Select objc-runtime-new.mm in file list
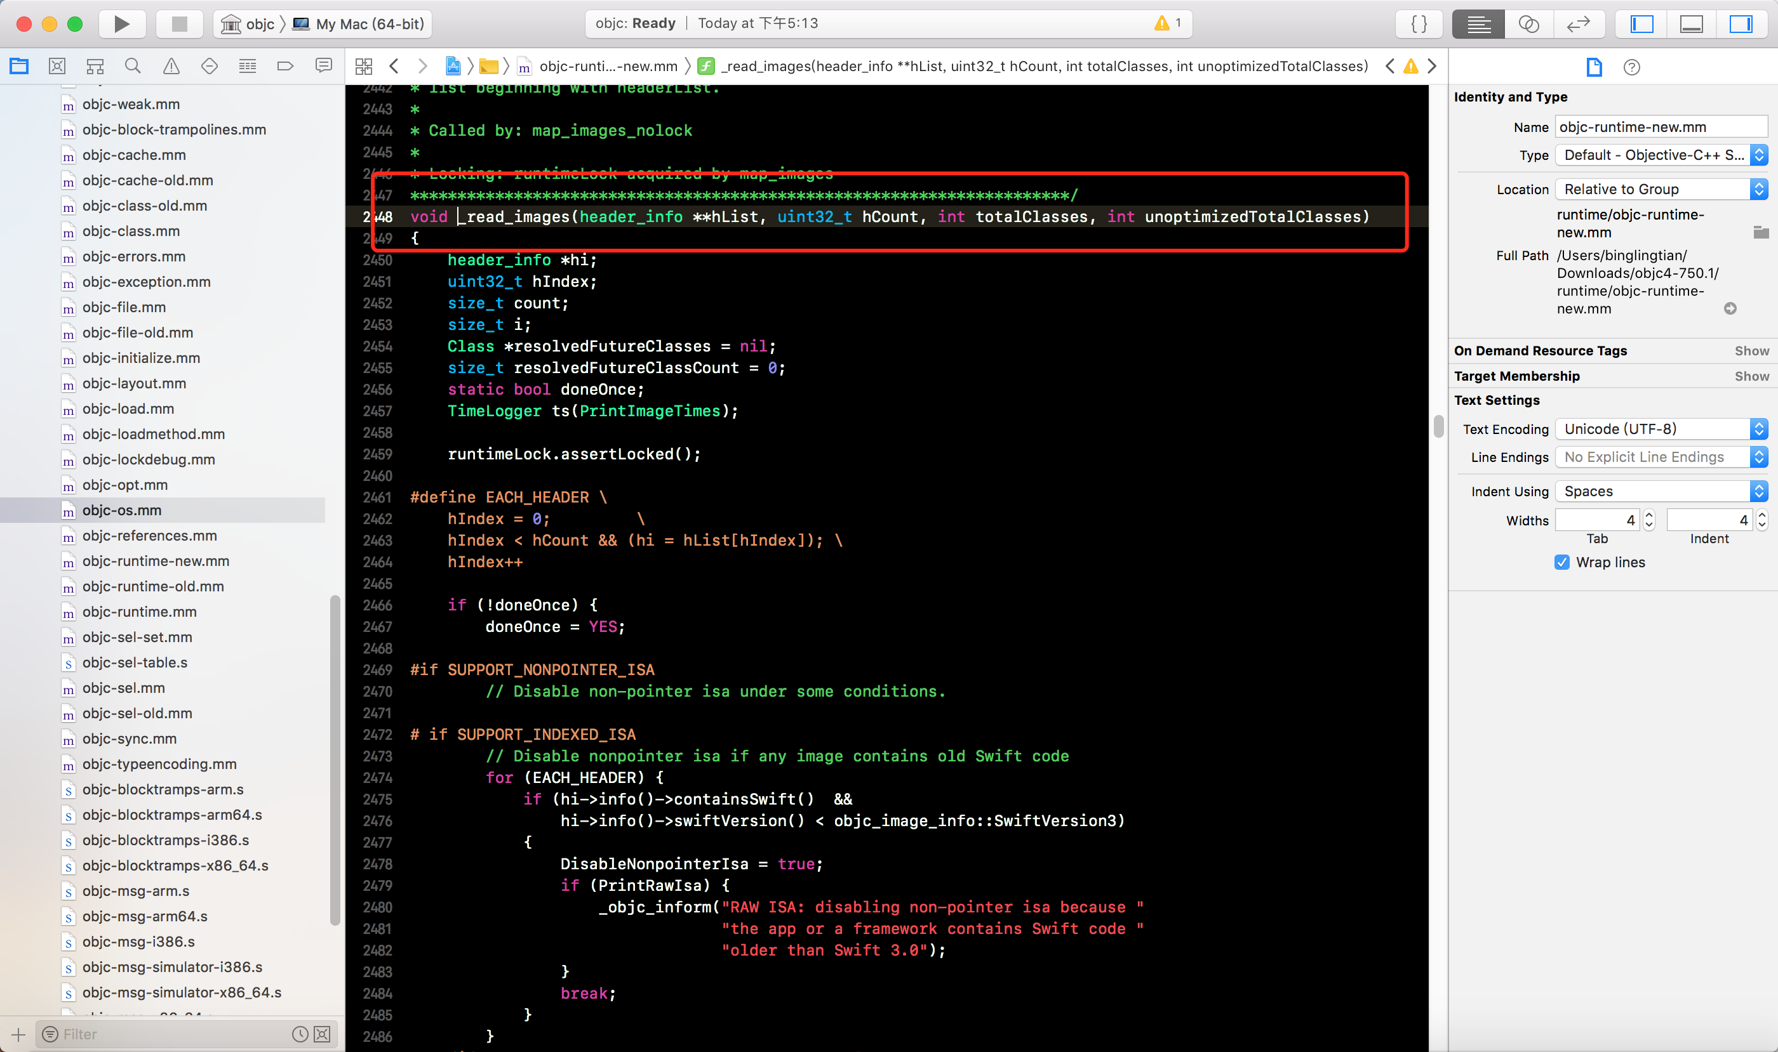The height and width of the screenshot is (1052, 1778). pos(156,561)
